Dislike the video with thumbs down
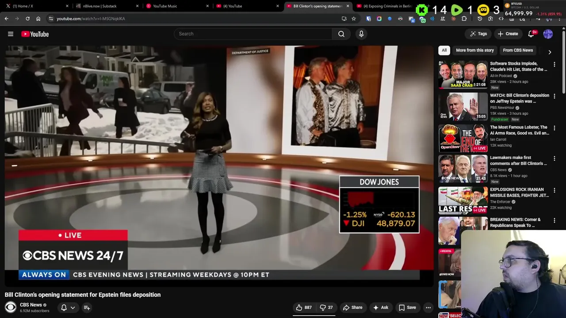The height and width of the screenshot is (318, 566). tap(326, 307)
